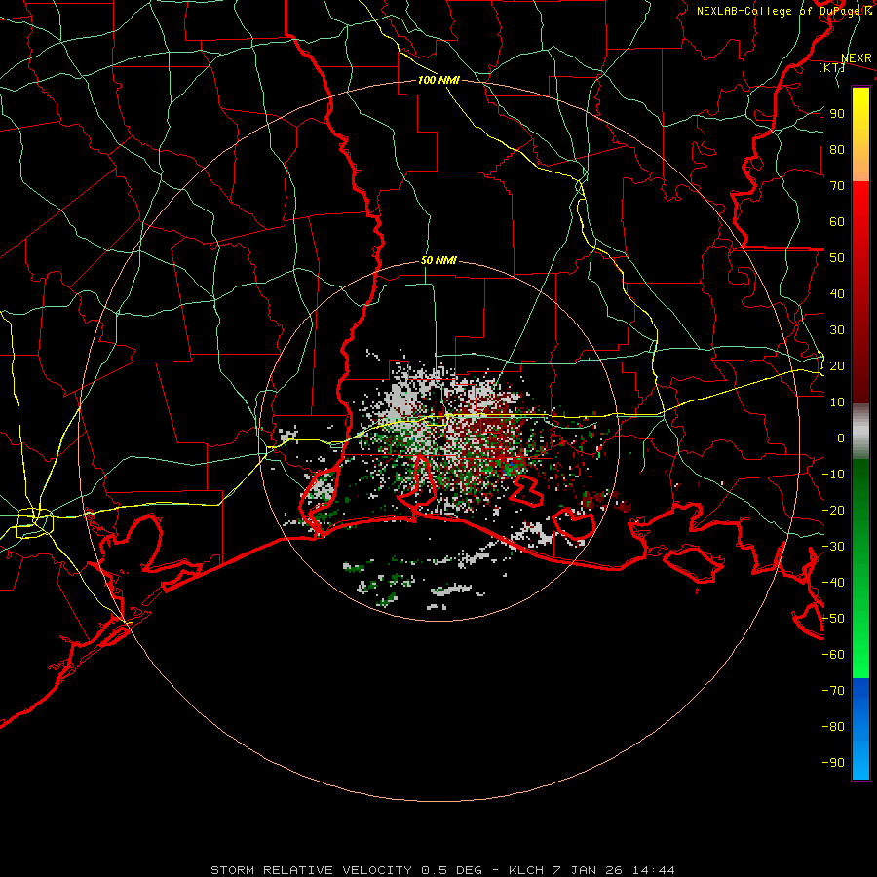
Task: Select the positive 30 value on velocity scale
Action: click(837, 330)
